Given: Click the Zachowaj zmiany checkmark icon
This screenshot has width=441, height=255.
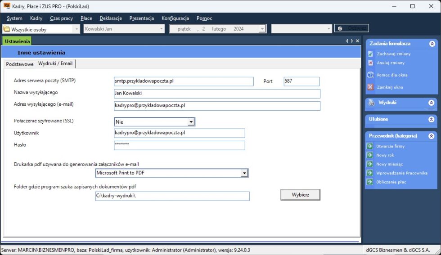Looking at the screenshot, I should pyautogui.click(x=370, y=54).
